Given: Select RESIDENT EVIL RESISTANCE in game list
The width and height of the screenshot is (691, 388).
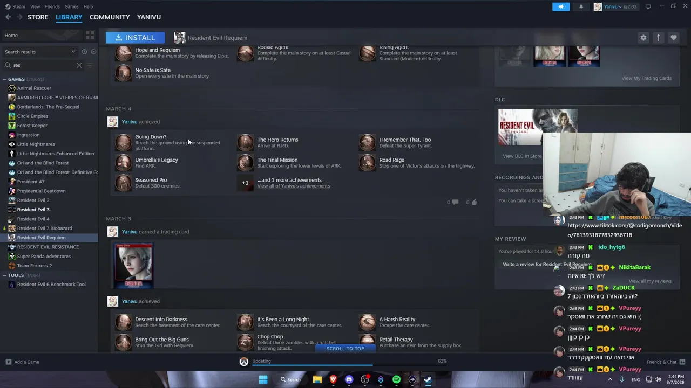Looking at the screenshot, I should pyautogui.click(x=48, y=247).
